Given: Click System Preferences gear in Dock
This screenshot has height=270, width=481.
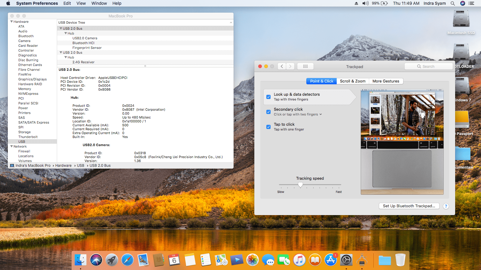Looking at the screenshot, I should (x=346, y=260).
